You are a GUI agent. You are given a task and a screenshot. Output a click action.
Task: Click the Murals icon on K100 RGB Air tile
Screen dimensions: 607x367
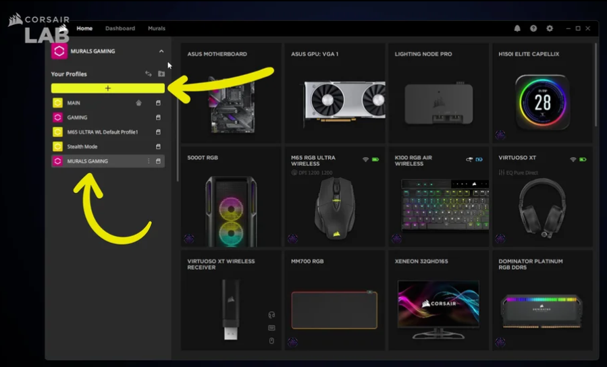tap(396, 239)
